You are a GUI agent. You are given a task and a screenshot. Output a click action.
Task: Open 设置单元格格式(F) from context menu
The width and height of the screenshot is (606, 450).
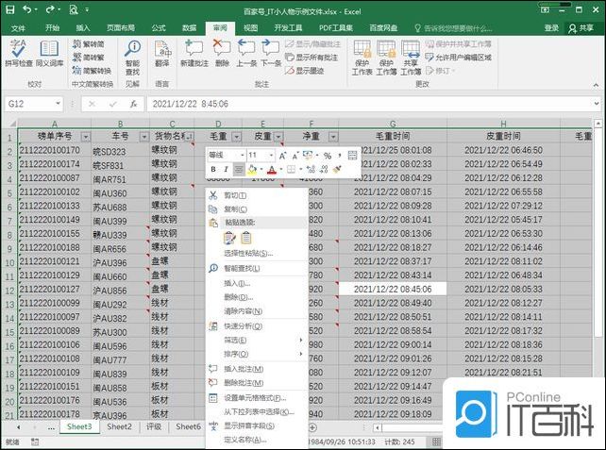click(x=256, y=398)
